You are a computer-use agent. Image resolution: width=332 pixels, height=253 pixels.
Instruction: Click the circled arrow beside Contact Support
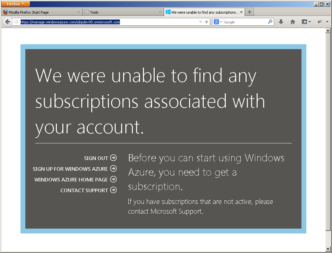coord(113,190)
